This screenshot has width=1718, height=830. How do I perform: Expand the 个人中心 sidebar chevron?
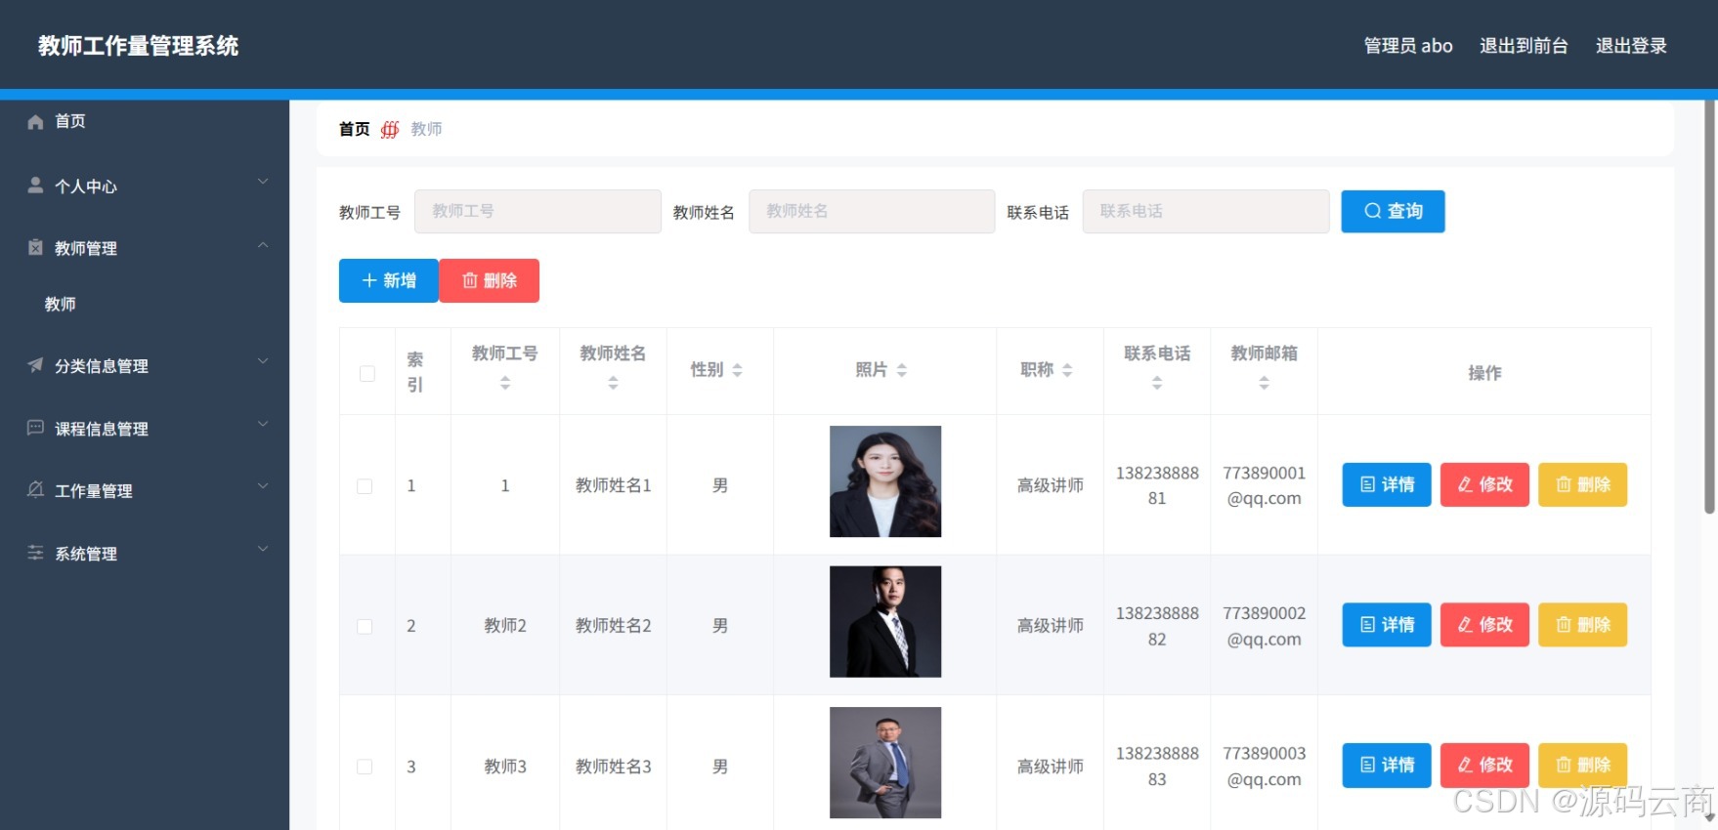coord(263,182)
